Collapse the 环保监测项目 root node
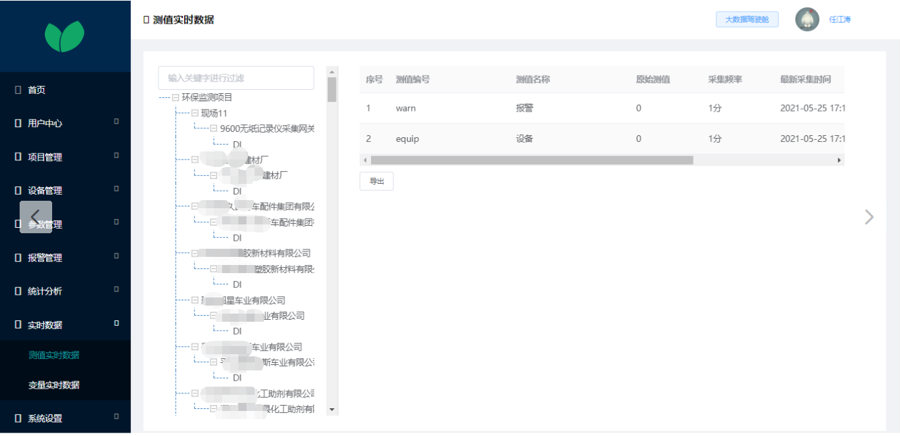 pyautogui.click(x=176, y=97)
